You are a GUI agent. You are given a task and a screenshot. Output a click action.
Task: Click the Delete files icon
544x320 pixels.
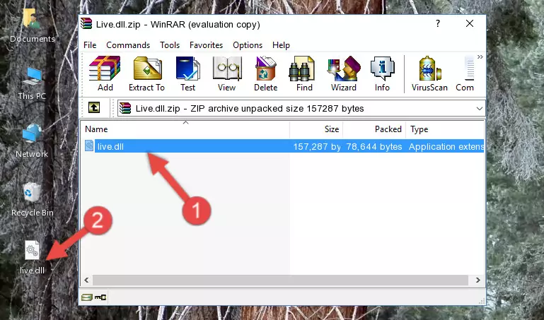pyautogui.click(x=265, y=73)
